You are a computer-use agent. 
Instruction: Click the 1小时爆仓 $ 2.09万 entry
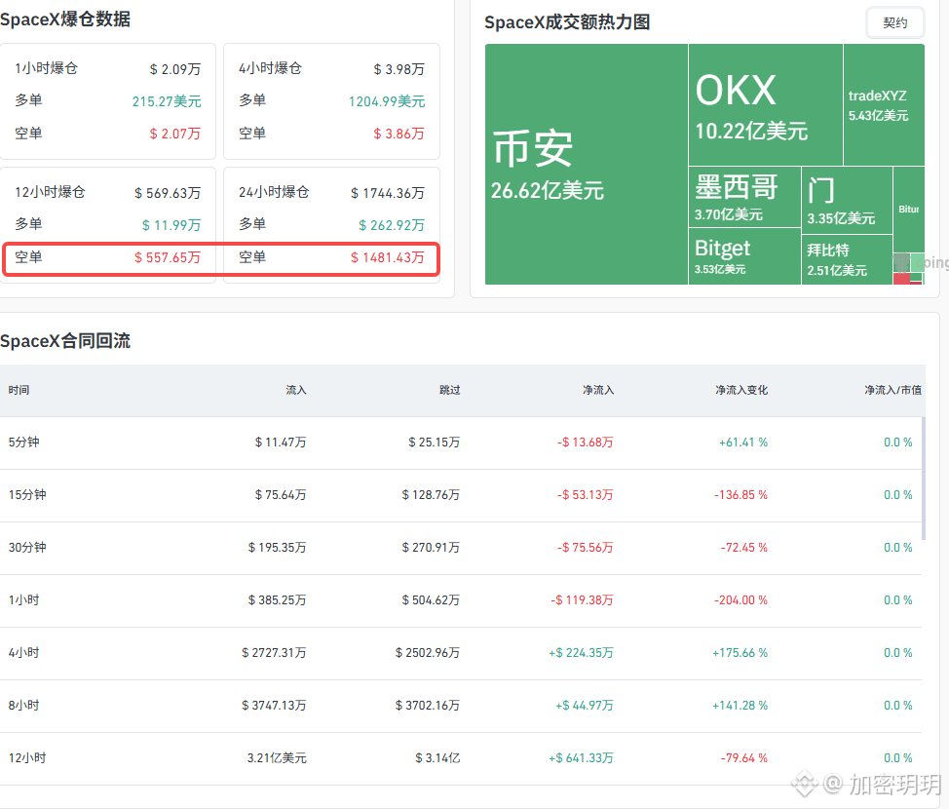click(x=108, y=69)
